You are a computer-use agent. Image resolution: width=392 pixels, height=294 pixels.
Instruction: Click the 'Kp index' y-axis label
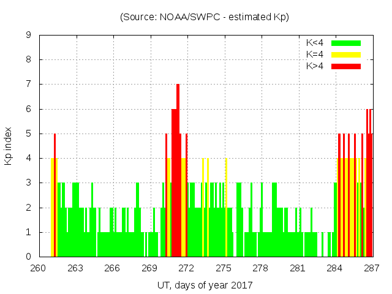(9, 146)
